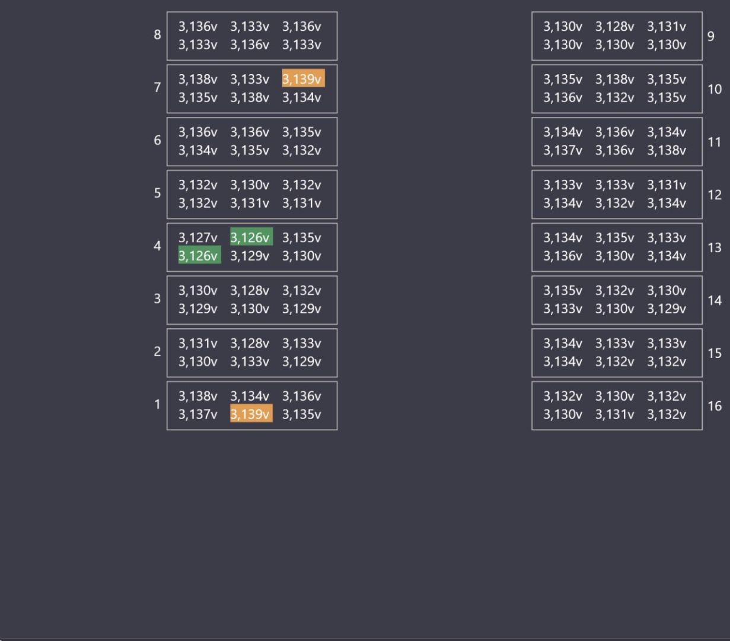
Task: Select the 3,137v cell in module 11
Action: tap(563, 150)
